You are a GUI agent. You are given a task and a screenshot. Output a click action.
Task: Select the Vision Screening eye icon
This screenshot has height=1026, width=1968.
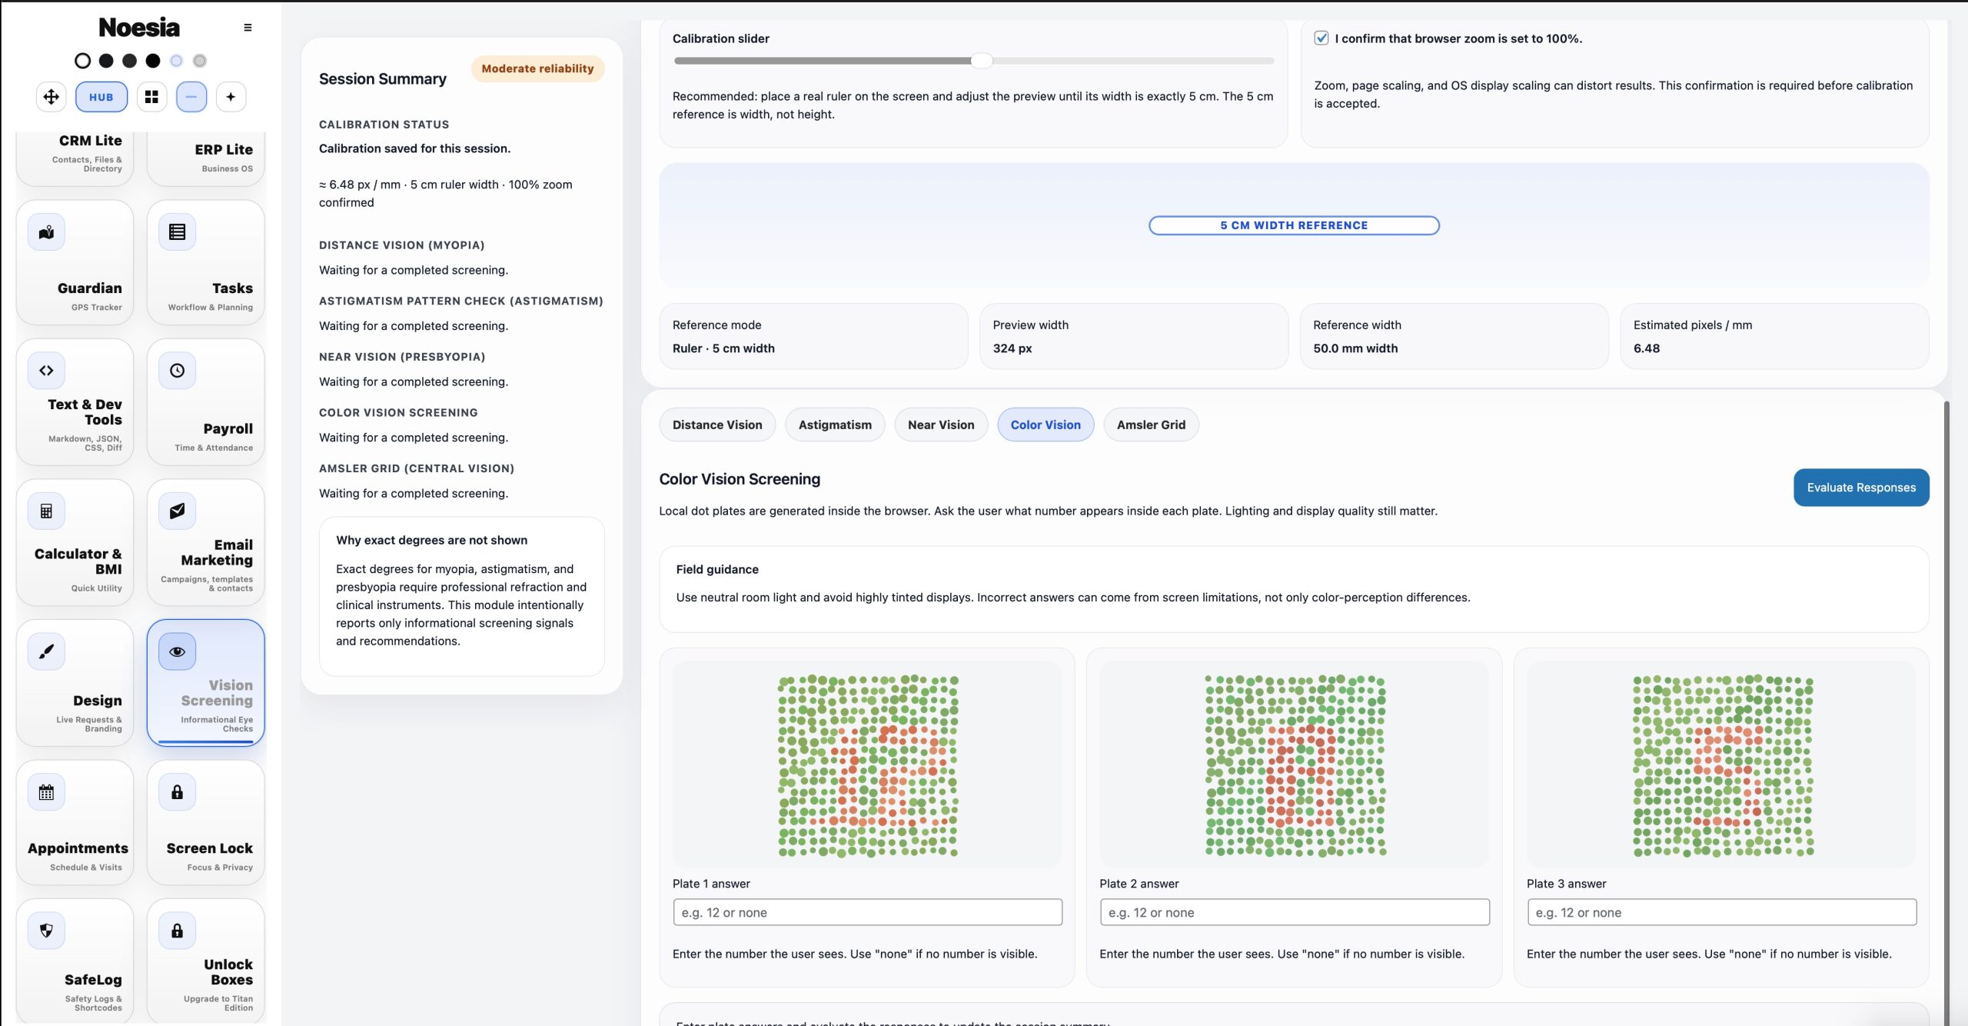pos(177,652)
